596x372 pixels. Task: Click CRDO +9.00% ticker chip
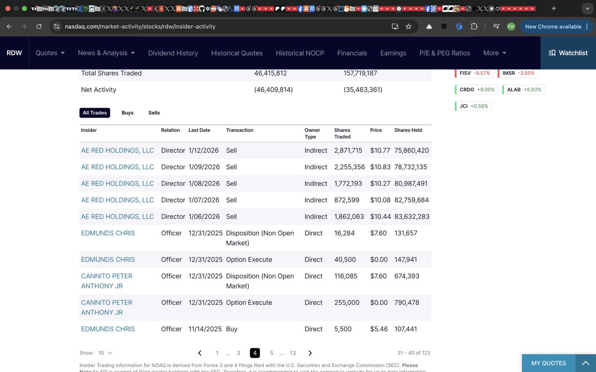[x=476, y=90]
